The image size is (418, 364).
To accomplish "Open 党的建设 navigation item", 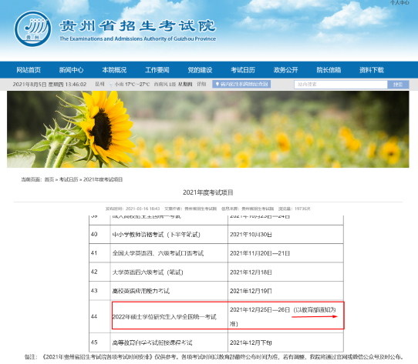I will pyautogui.click(x=200, y=70).
